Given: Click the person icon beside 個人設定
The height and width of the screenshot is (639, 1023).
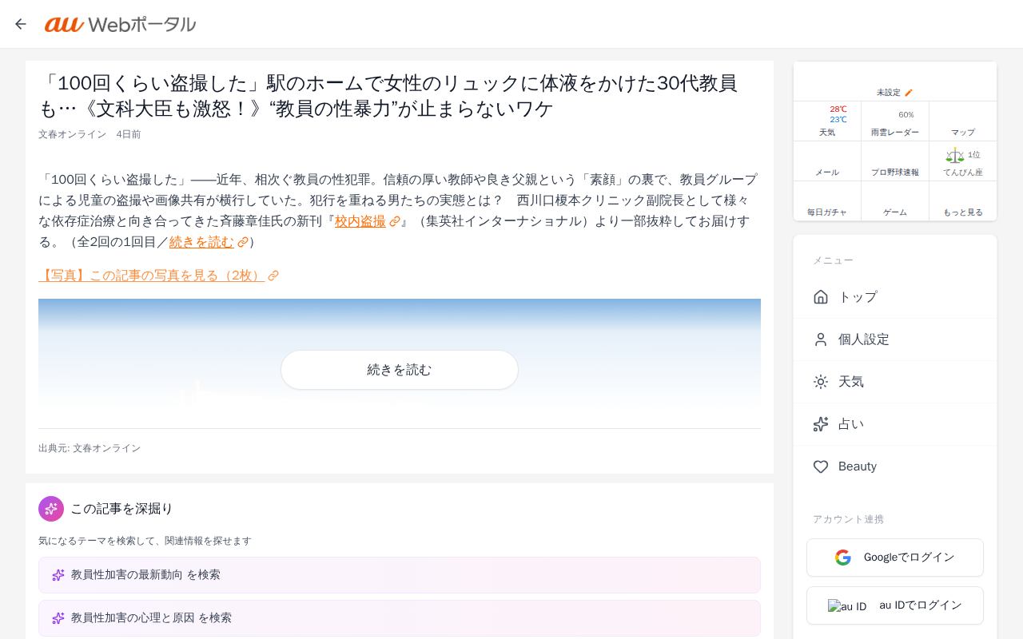Looking at the screenshot, I should pos(821,339).
